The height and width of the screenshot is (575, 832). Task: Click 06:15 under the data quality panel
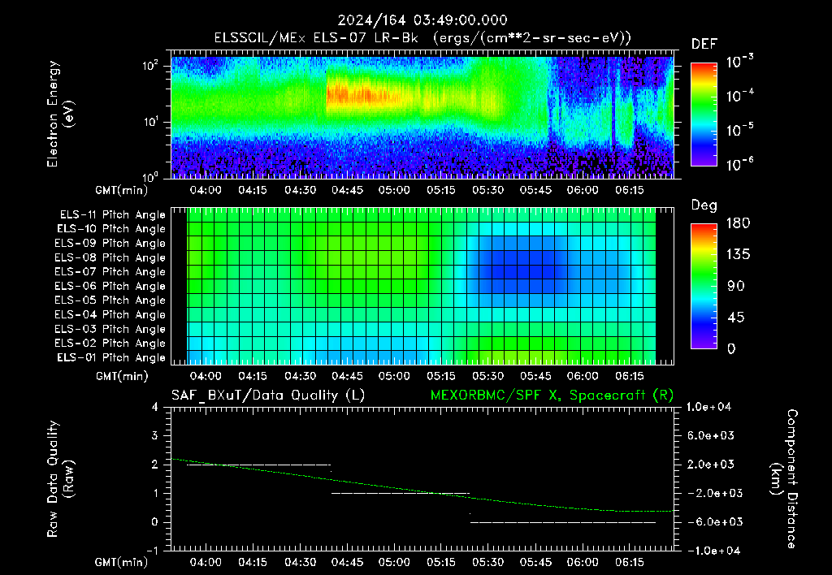pos(630,562)
